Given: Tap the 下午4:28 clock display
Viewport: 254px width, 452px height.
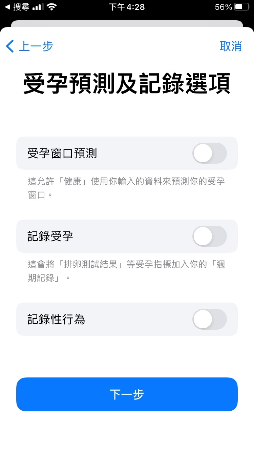Looking at the screenshot, I should pyautogui.click(x=127, y=7).
